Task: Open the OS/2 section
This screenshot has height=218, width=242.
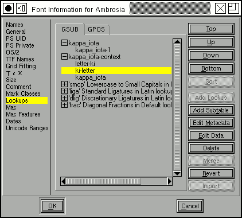Action: coord(13,52)
